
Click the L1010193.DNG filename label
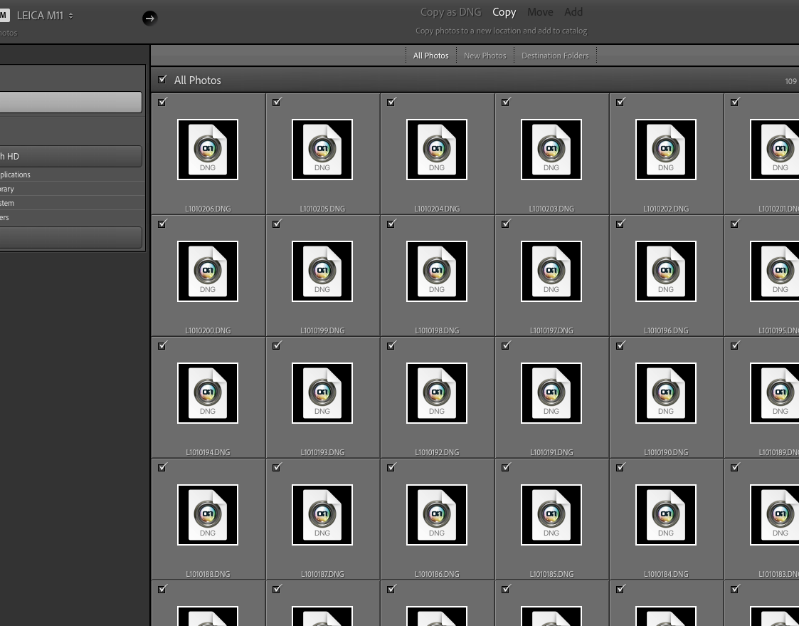click(322, 452)
